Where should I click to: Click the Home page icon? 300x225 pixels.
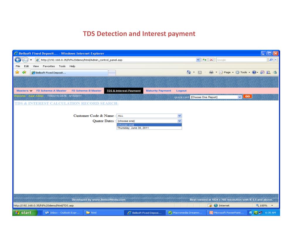(x=189, y=72)
